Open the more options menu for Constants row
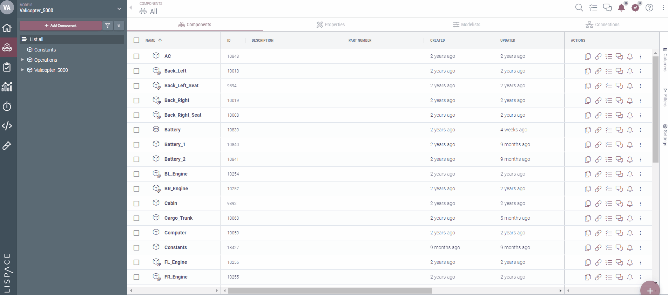 pyautogui.click(x=640, y=248)
